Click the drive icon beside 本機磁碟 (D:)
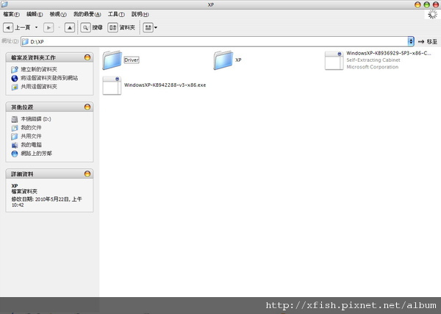The image size is (441, 314). point(15,119)
